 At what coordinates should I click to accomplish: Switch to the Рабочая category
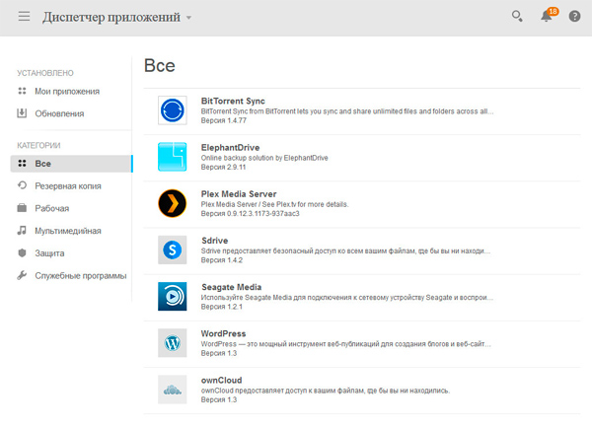[51, 208]
